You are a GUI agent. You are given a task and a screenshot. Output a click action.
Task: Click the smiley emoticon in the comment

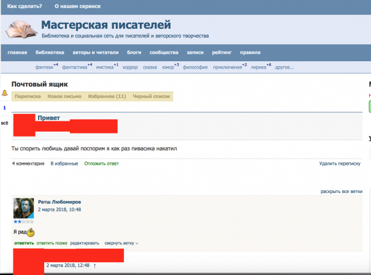click(31, 232)
